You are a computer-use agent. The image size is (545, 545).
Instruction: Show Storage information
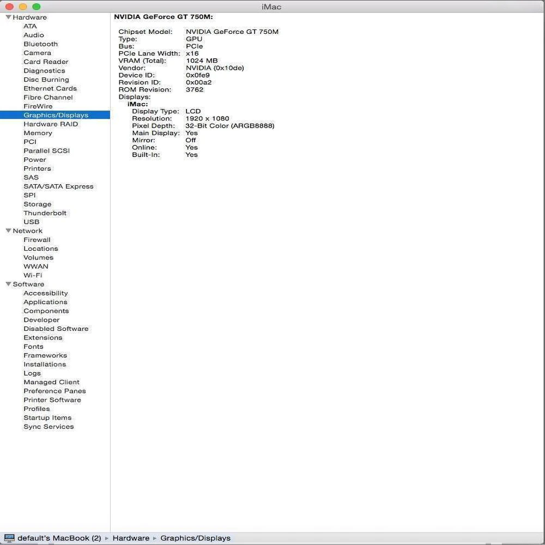(37, 204)
